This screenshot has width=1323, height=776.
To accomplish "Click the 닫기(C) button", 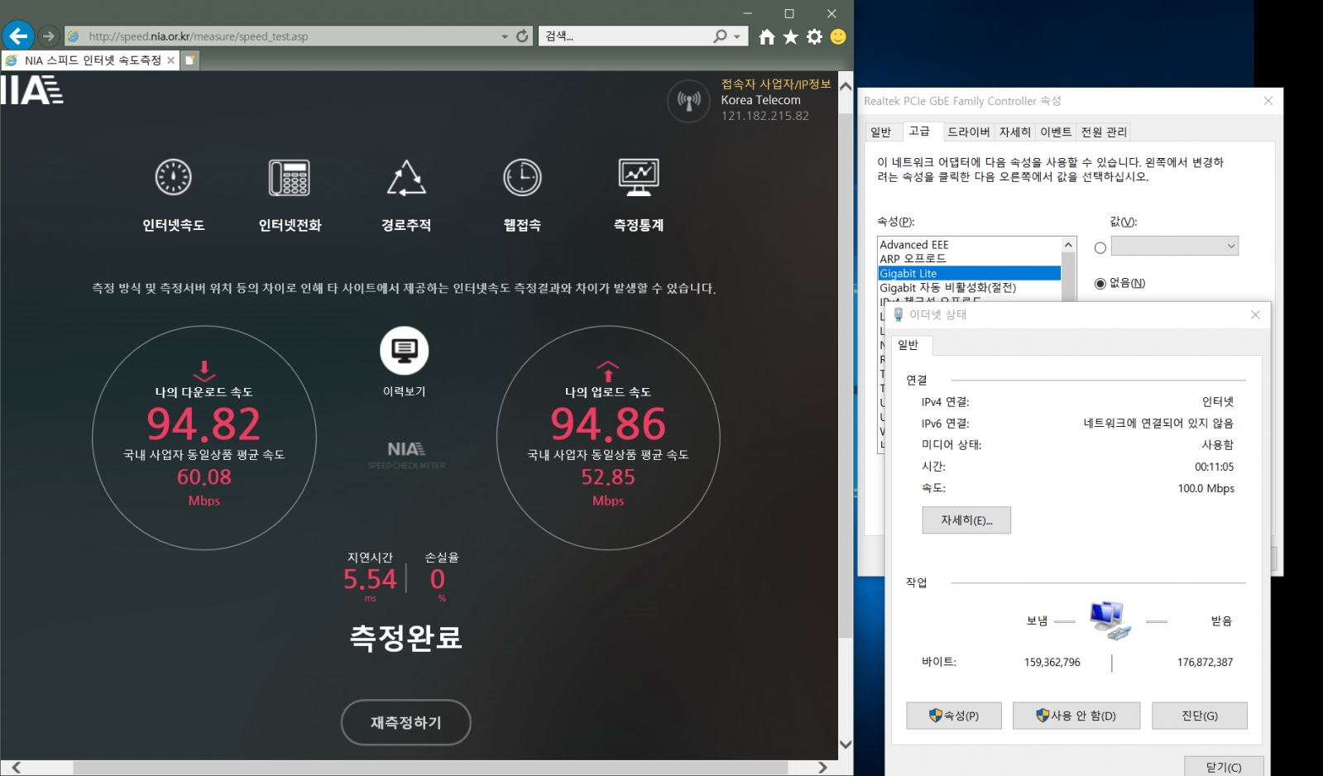I will 1224,767.
